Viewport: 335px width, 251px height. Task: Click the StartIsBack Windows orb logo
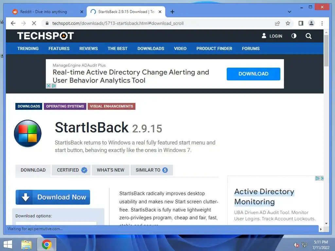click(x=27, y=133)
